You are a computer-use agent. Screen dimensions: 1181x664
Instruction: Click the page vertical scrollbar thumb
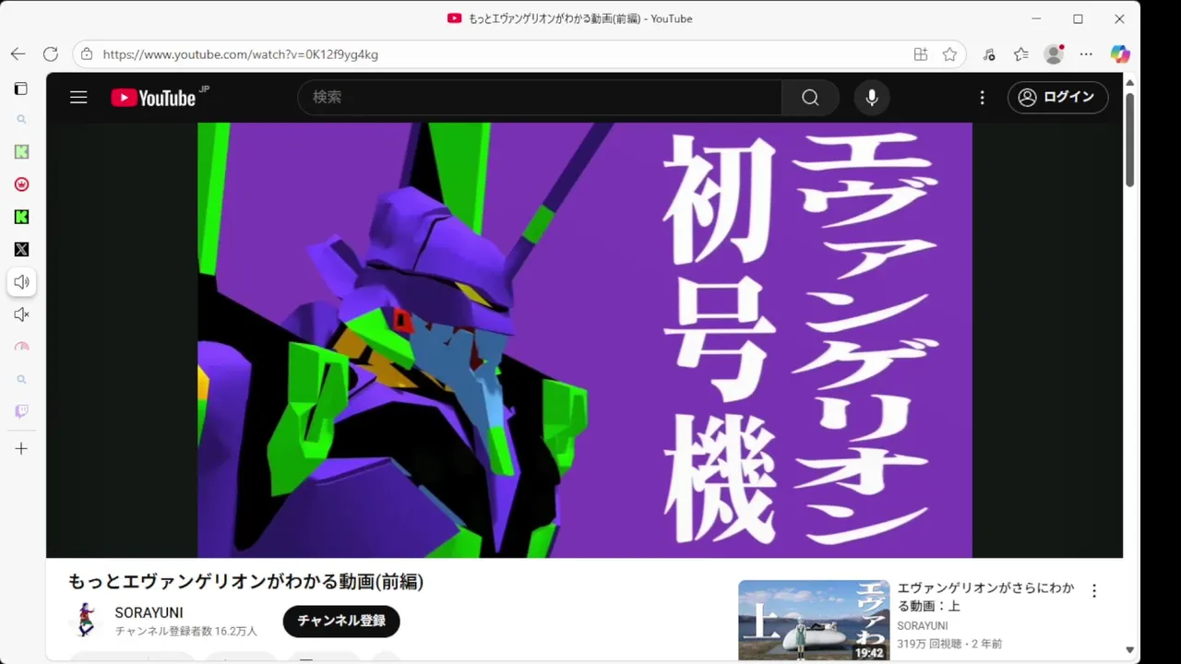(x=1129, y=138)
